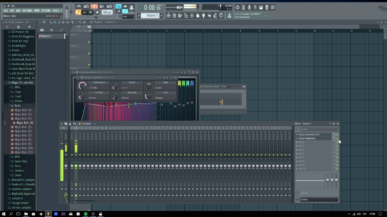Adjust the compressor RATIO knob

click(x=115, y=86)
